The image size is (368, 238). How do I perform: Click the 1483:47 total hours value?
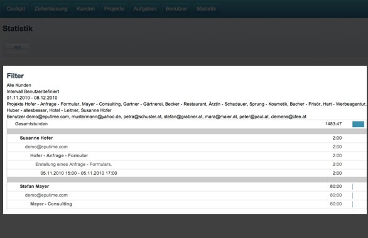pos(333,124)
